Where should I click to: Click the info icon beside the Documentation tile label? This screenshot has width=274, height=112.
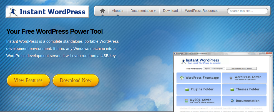(232, 101)
